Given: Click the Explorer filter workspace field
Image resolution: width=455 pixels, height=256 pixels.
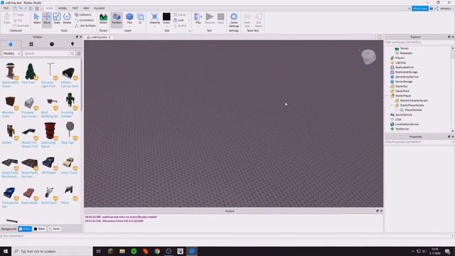Looking at the screenshot, I should (418, 42).
